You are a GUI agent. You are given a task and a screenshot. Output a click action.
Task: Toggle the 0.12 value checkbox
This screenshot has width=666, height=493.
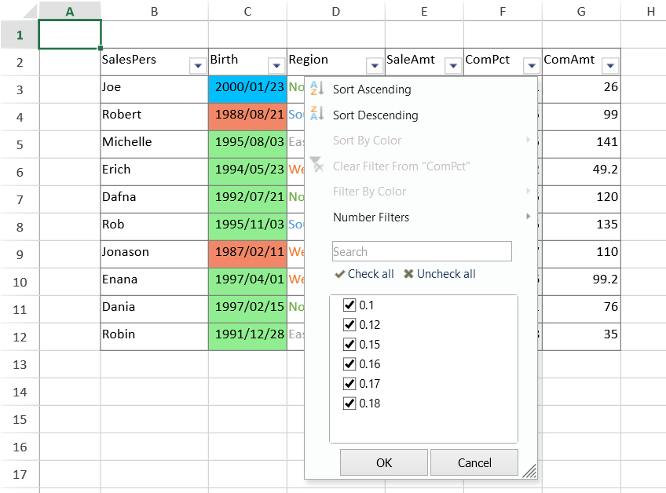tap(349, 324)
